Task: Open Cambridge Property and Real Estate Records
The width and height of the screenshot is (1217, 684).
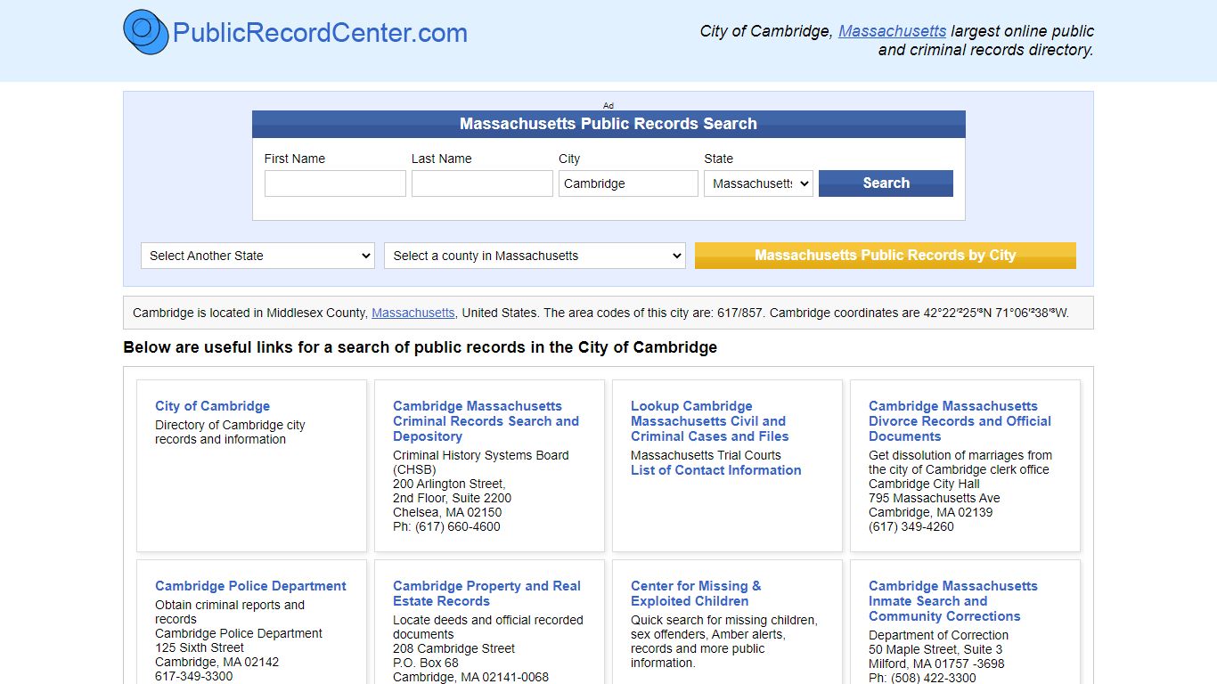Action: (x=486, y=593)
